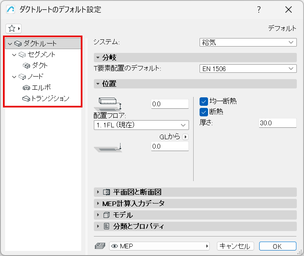
Task: Click the 平面図と断面図 panel icon
Action: 107,192
